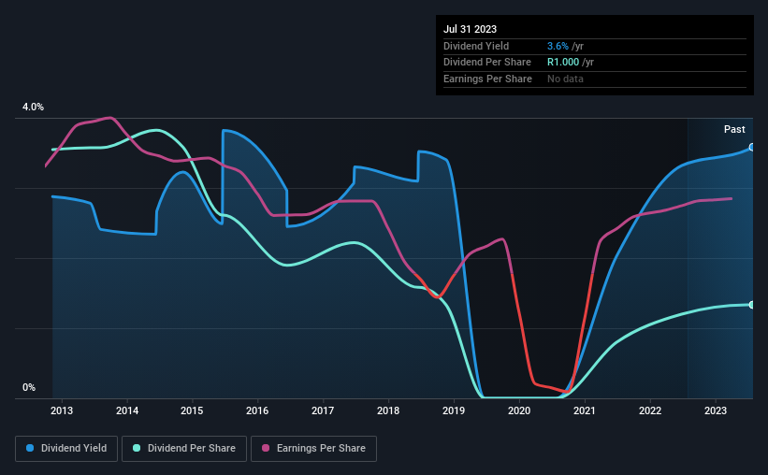The image size is (768, 475).
Task: Click the 2022 x-axis label
Action: (x=650, y=410)
